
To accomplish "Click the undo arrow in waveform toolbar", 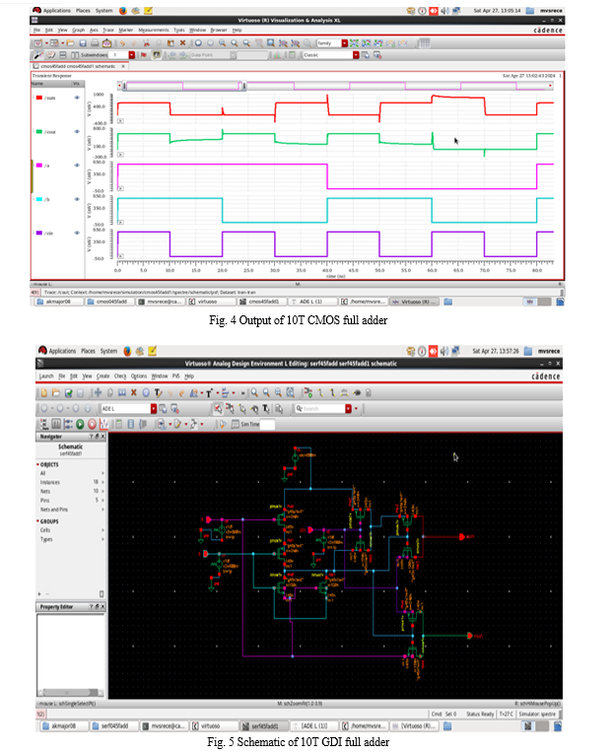I will tap(122, 43).
